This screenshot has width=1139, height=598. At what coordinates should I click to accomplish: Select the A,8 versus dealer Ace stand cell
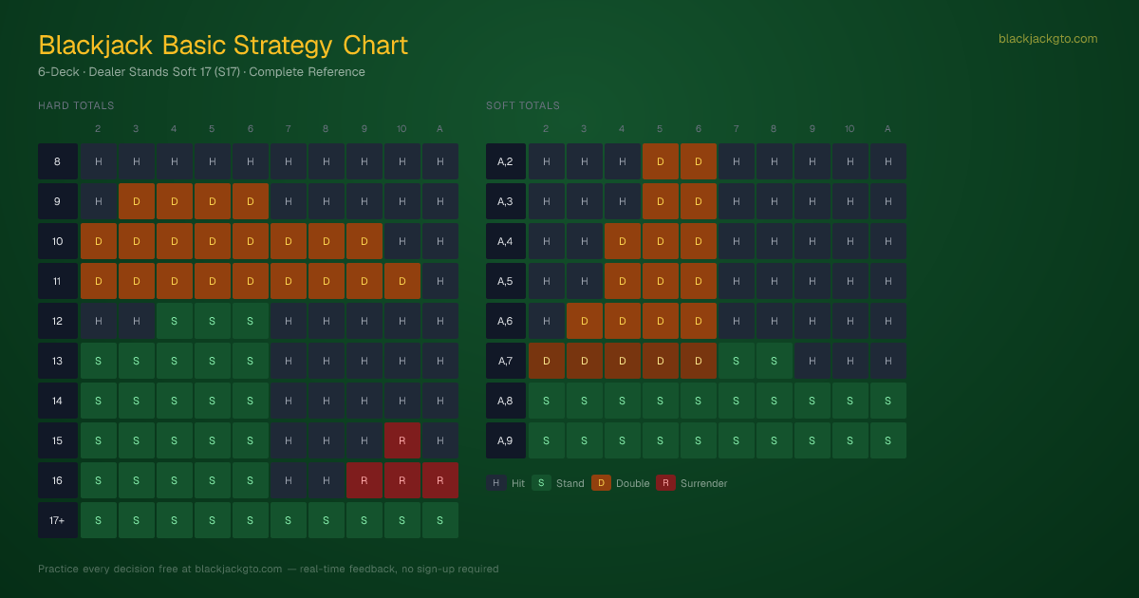[x=888, y=401]
